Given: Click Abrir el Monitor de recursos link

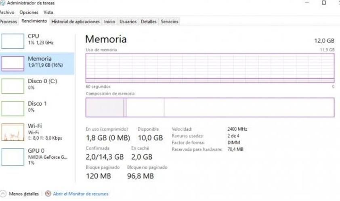Looking at the screenshot, I should 81,194.
